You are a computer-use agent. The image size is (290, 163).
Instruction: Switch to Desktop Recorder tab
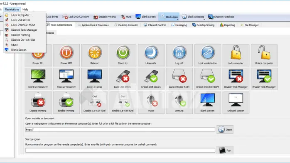[126, 25]
